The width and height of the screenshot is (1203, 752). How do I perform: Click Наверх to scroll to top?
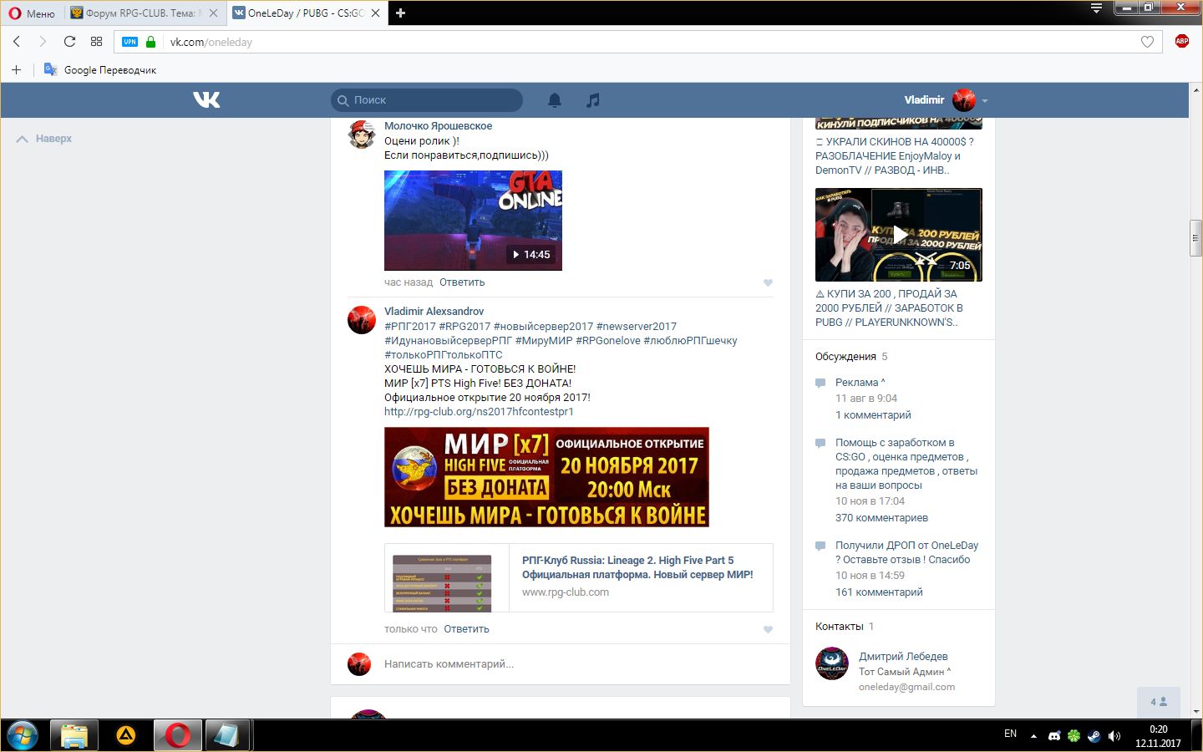[53, 139]
